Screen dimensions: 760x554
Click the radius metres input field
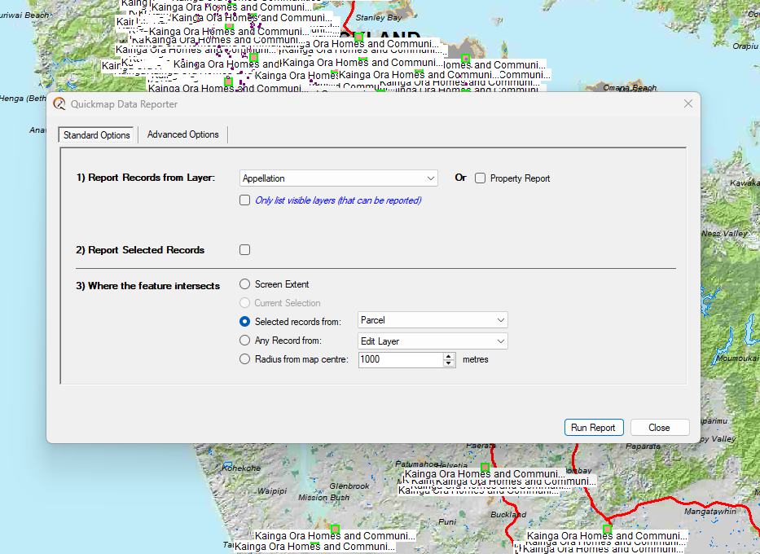pos(399,359)
